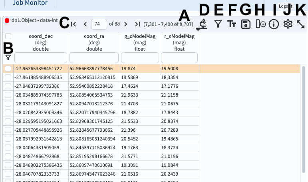Check the row with coord_dec -27.963653398451722

pos(8,69)
